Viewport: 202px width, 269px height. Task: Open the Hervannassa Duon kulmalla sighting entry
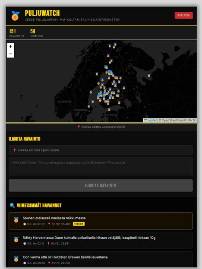(x=101, y=241)
